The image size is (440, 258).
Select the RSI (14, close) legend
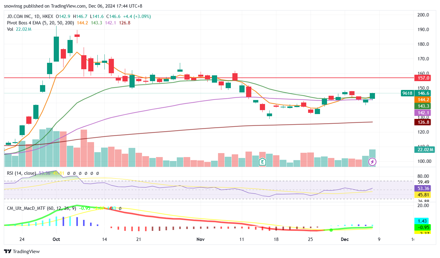(x=22, y=173)
